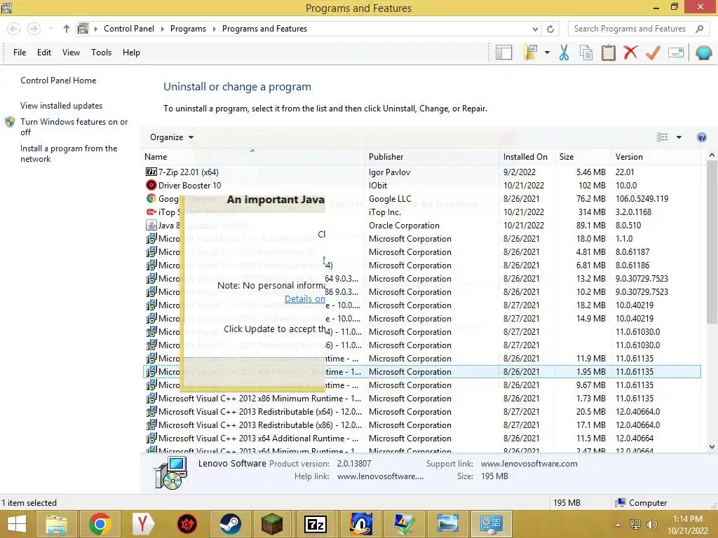Click Turn Windows features on or off

(74, 127)
